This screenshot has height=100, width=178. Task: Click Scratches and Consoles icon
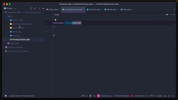pyautogui.click(x=6, y=51)
